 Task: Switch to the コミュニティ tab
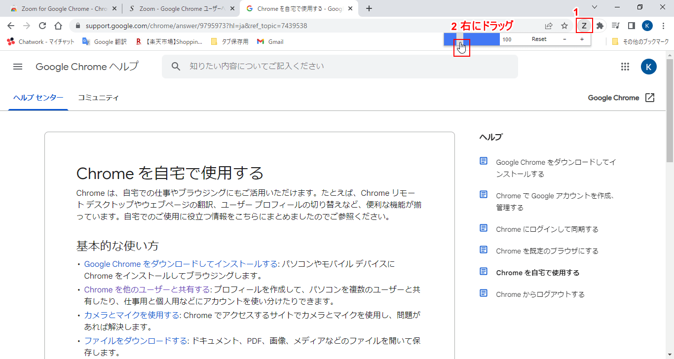[98, 98]
